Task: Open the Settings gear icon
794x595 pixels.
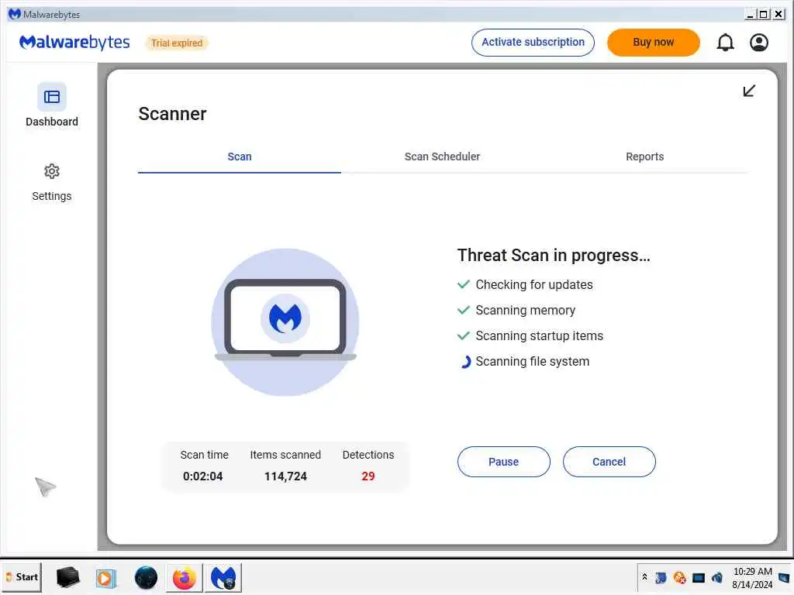Action: (52, 171)
